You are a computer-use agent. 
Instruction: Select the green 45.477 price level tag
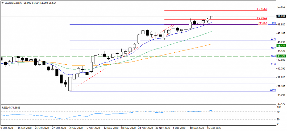pos(281,45)
